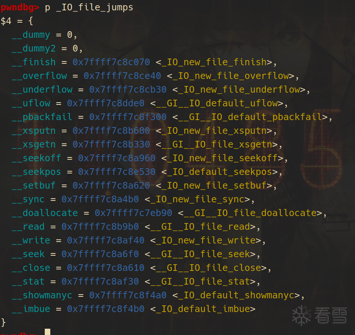Click the $4 result variable
The height and width of the screenshot is (335, 355).
pyautogui.click(x=6, y=21)
